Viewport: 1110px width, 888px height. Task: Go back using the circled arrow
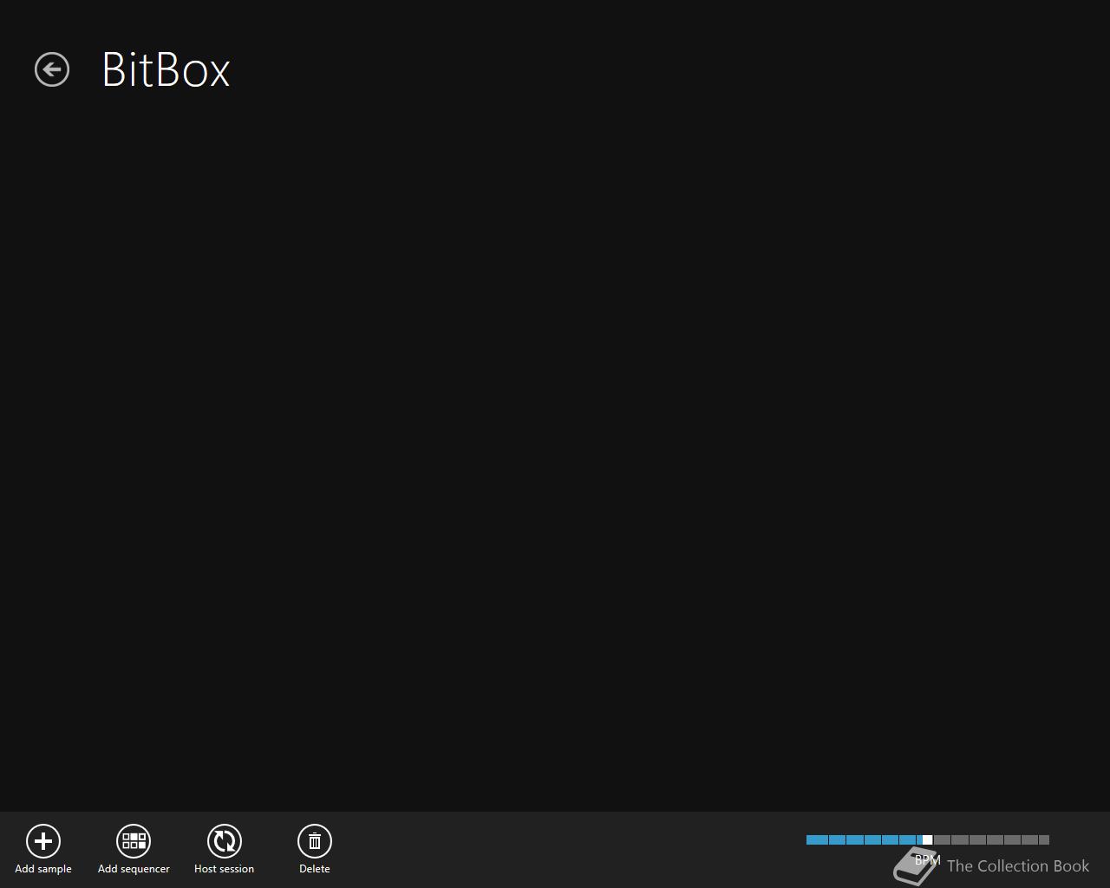tap(52, 69)
